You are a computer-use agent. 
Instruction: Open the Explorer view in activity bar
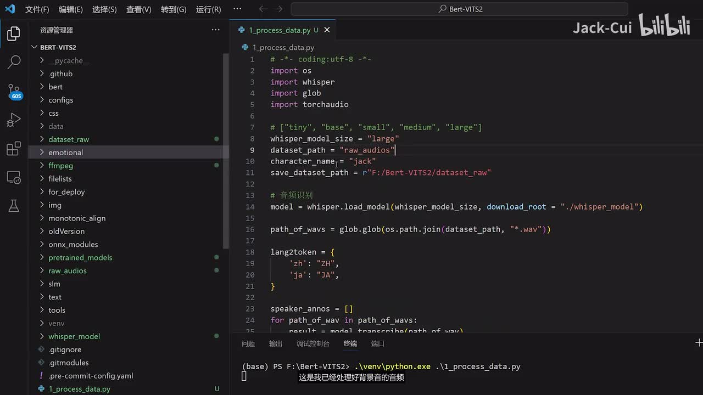(14, 34)
